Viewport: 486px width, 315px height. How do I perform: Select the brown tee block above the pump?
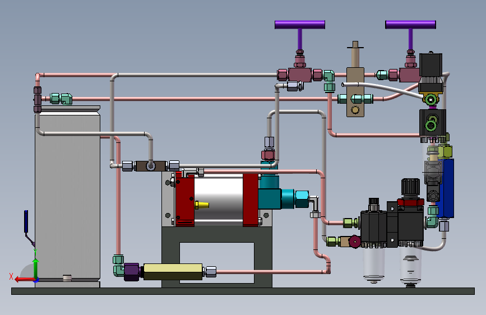[151, 166]
